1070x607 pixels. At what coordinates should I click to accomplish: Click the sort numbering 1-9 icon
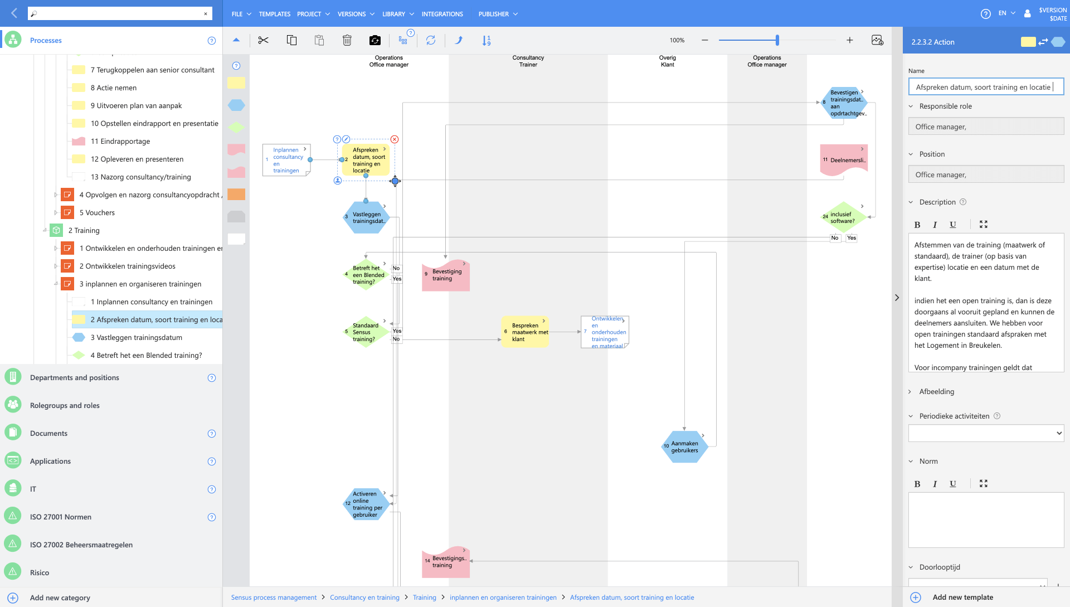click(x=487, y=40)
